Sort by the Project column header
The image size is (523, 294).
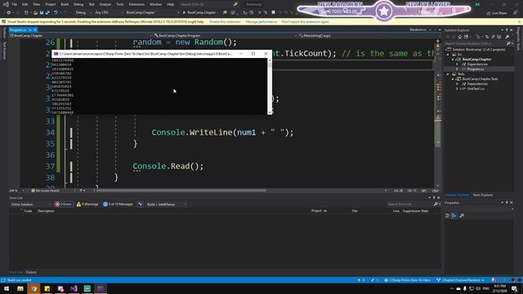pos(319,211)
